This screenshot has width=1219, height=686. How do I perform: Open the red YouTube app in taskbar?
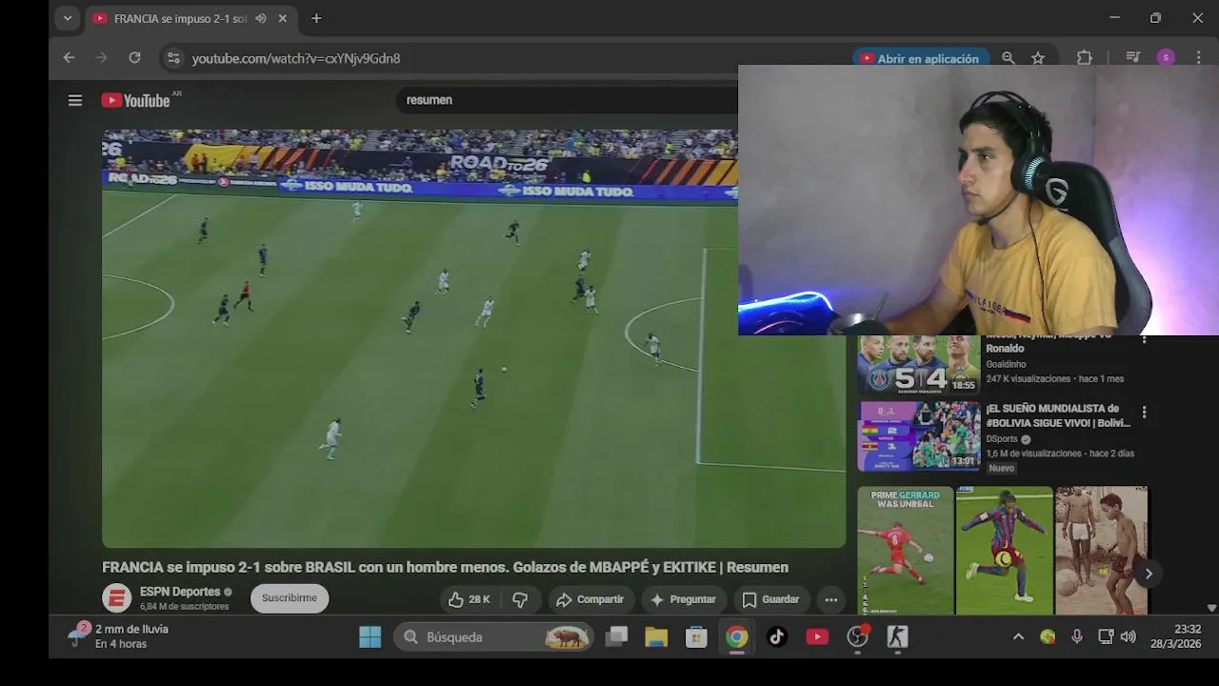pos(817,637)
